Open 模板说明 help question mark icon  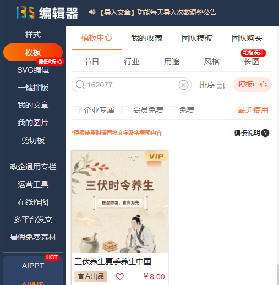[265, 133]
